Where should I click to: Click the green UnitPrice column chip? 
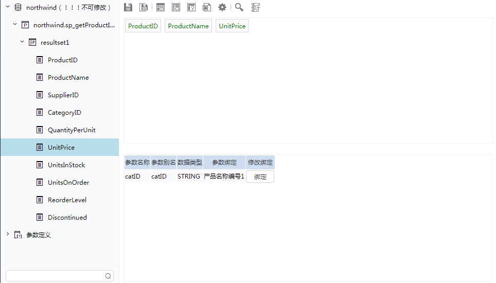click(232, 26)
